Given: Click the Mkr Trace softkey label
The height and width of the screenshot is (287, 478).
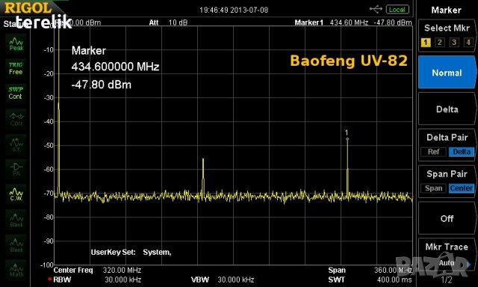Looking at the screenshot, I should point(447,247).
